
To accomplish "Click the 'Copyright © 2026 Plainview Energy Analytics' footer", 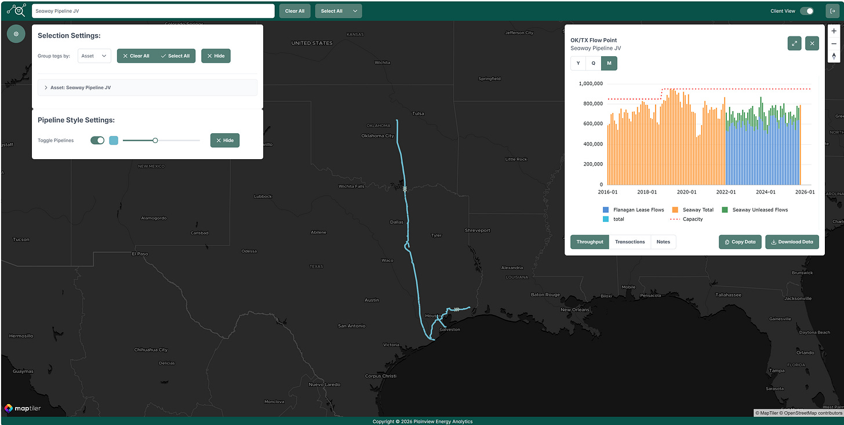I will [422, 422].
